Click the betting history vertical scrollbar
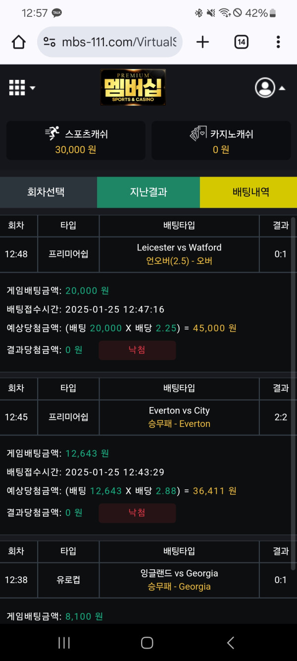Viewport: 297px width, 661px height. (x=293, y=392)
